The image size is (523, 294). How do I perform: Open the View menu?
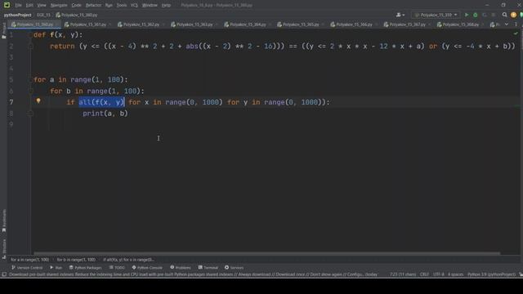point(42,6)
